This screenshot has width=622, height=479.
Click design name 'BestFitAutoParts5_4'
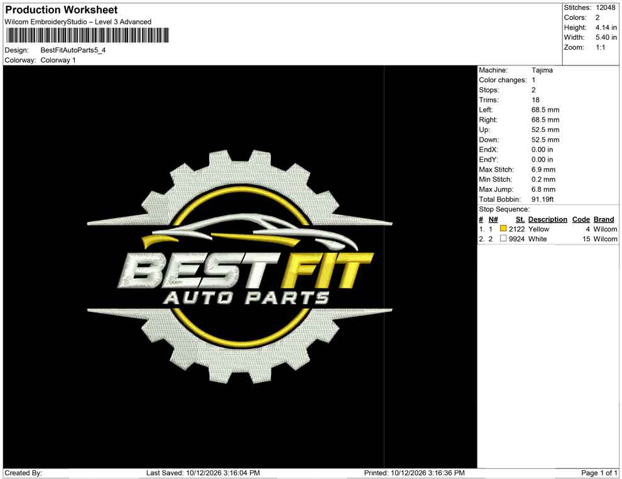point(73,50)
